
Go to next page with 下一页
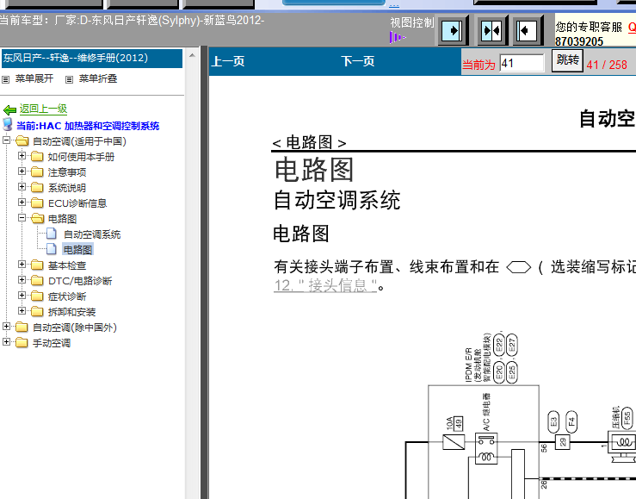pos(358,62)
